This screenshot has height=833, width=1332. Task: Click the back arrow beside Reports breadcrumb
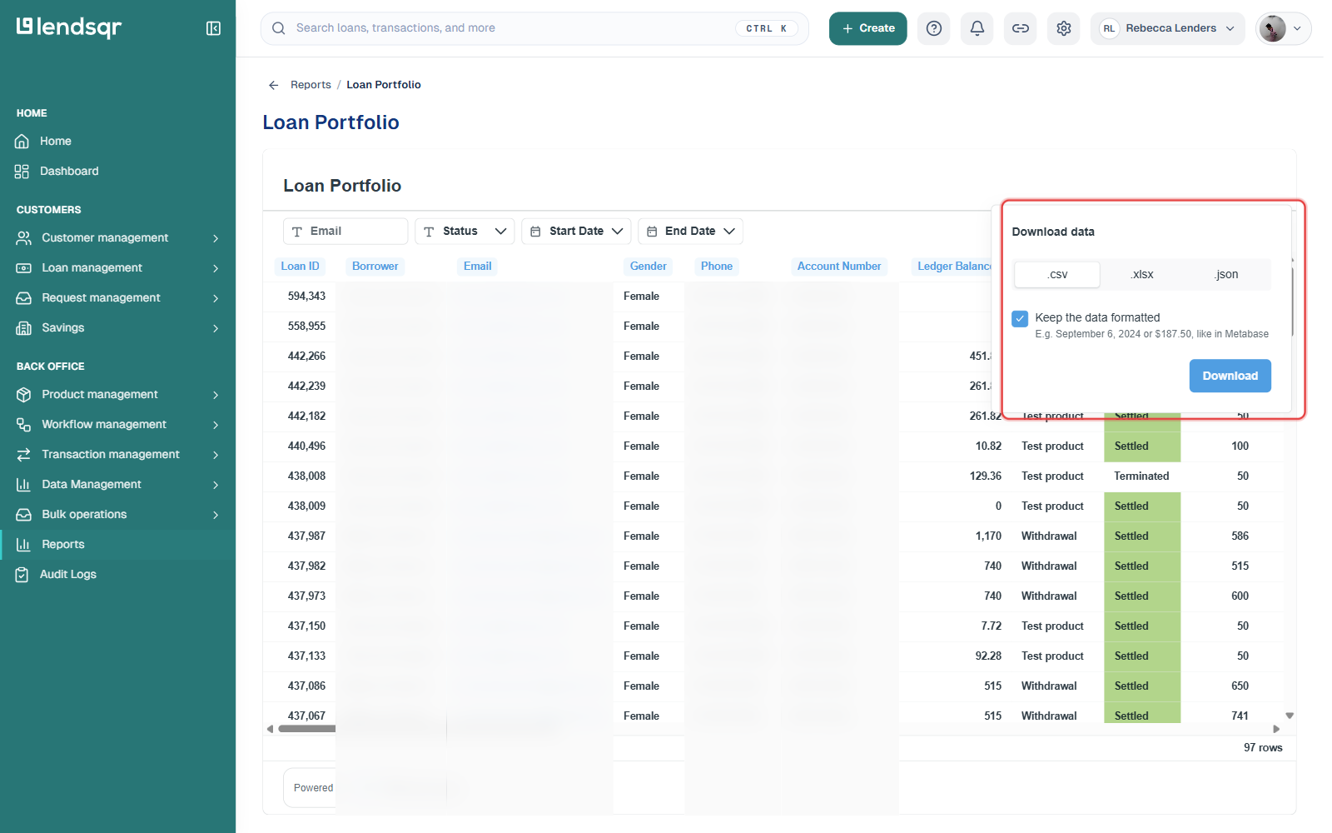click(273, 85)
